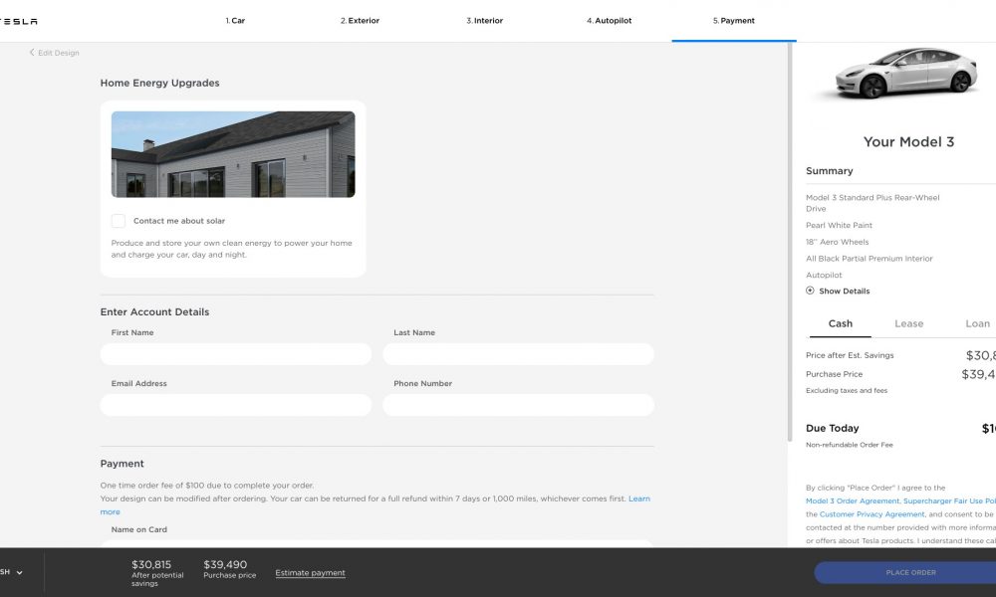Expand Show Details in summary

[x=838, y=291]
